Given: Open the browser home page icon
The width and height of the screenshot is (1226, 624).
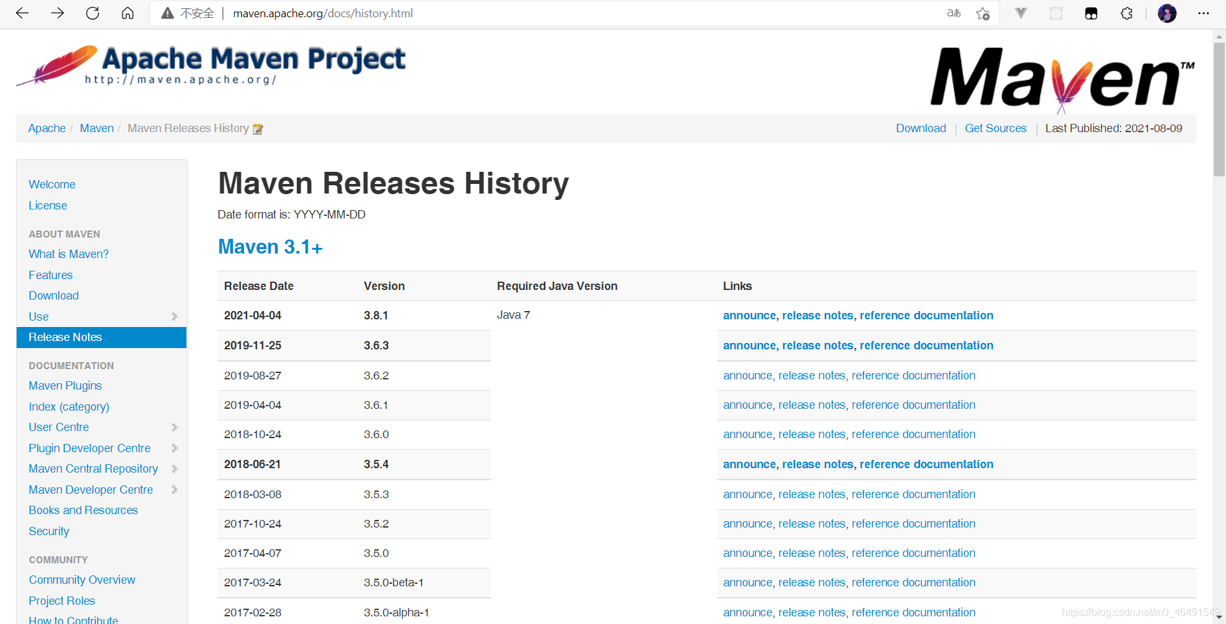Looking at the screenshot, I should pyautogui.click(x=128, y=13).
